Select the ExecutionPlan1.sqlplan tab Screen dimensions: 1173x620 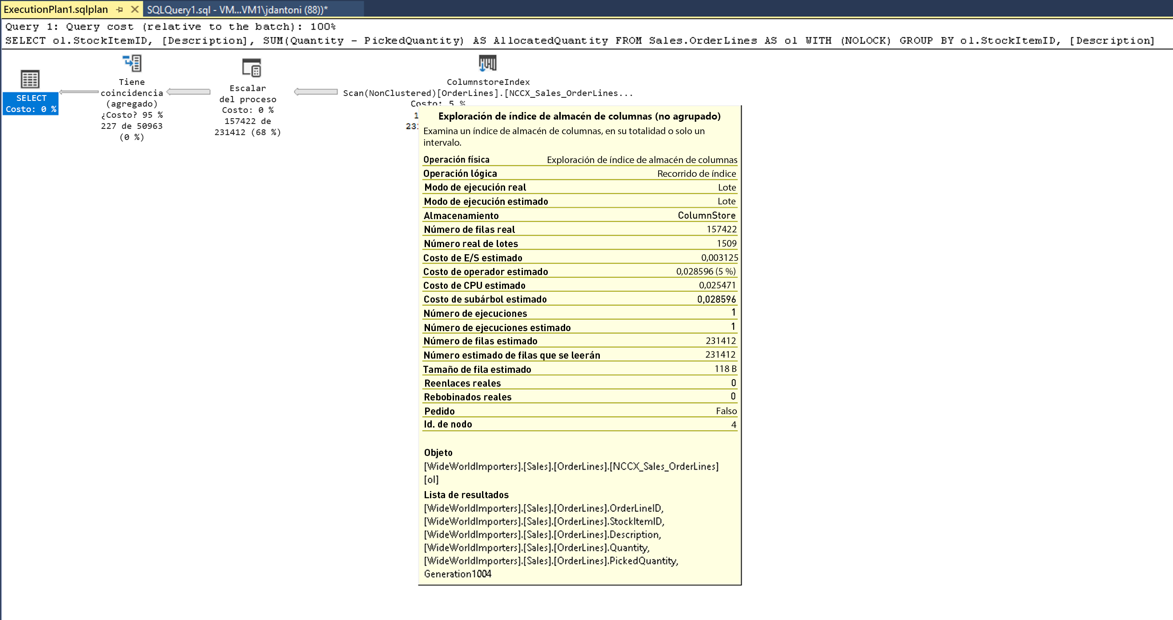(x=56, y=10)
